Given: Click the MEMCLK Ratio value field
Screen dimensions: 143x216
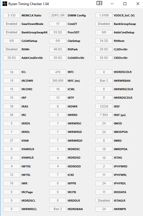Looking at the screenshot, I should click(12, 15).
